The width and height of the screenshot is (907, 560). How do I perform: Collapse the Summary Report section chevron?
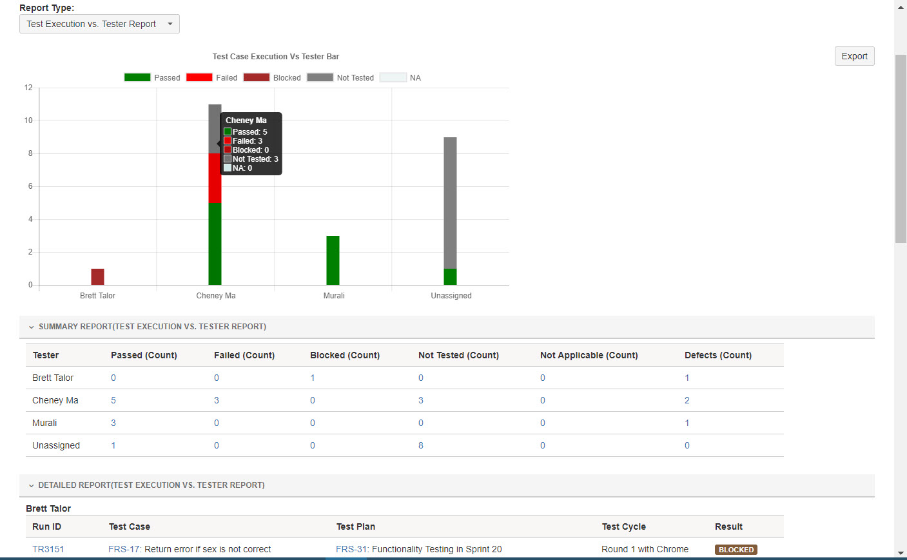coord(31,327)
